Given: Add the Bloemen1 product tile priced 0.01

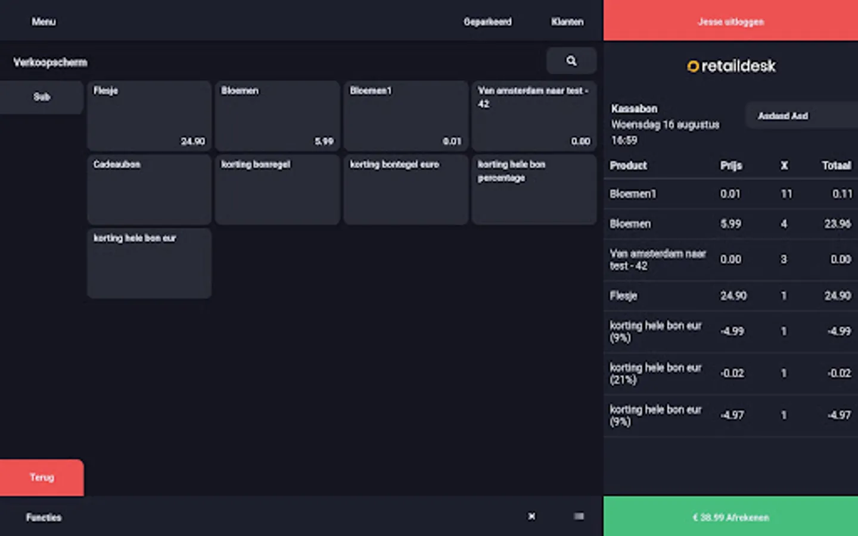Looking at the screenshot, I should (406, 116).
